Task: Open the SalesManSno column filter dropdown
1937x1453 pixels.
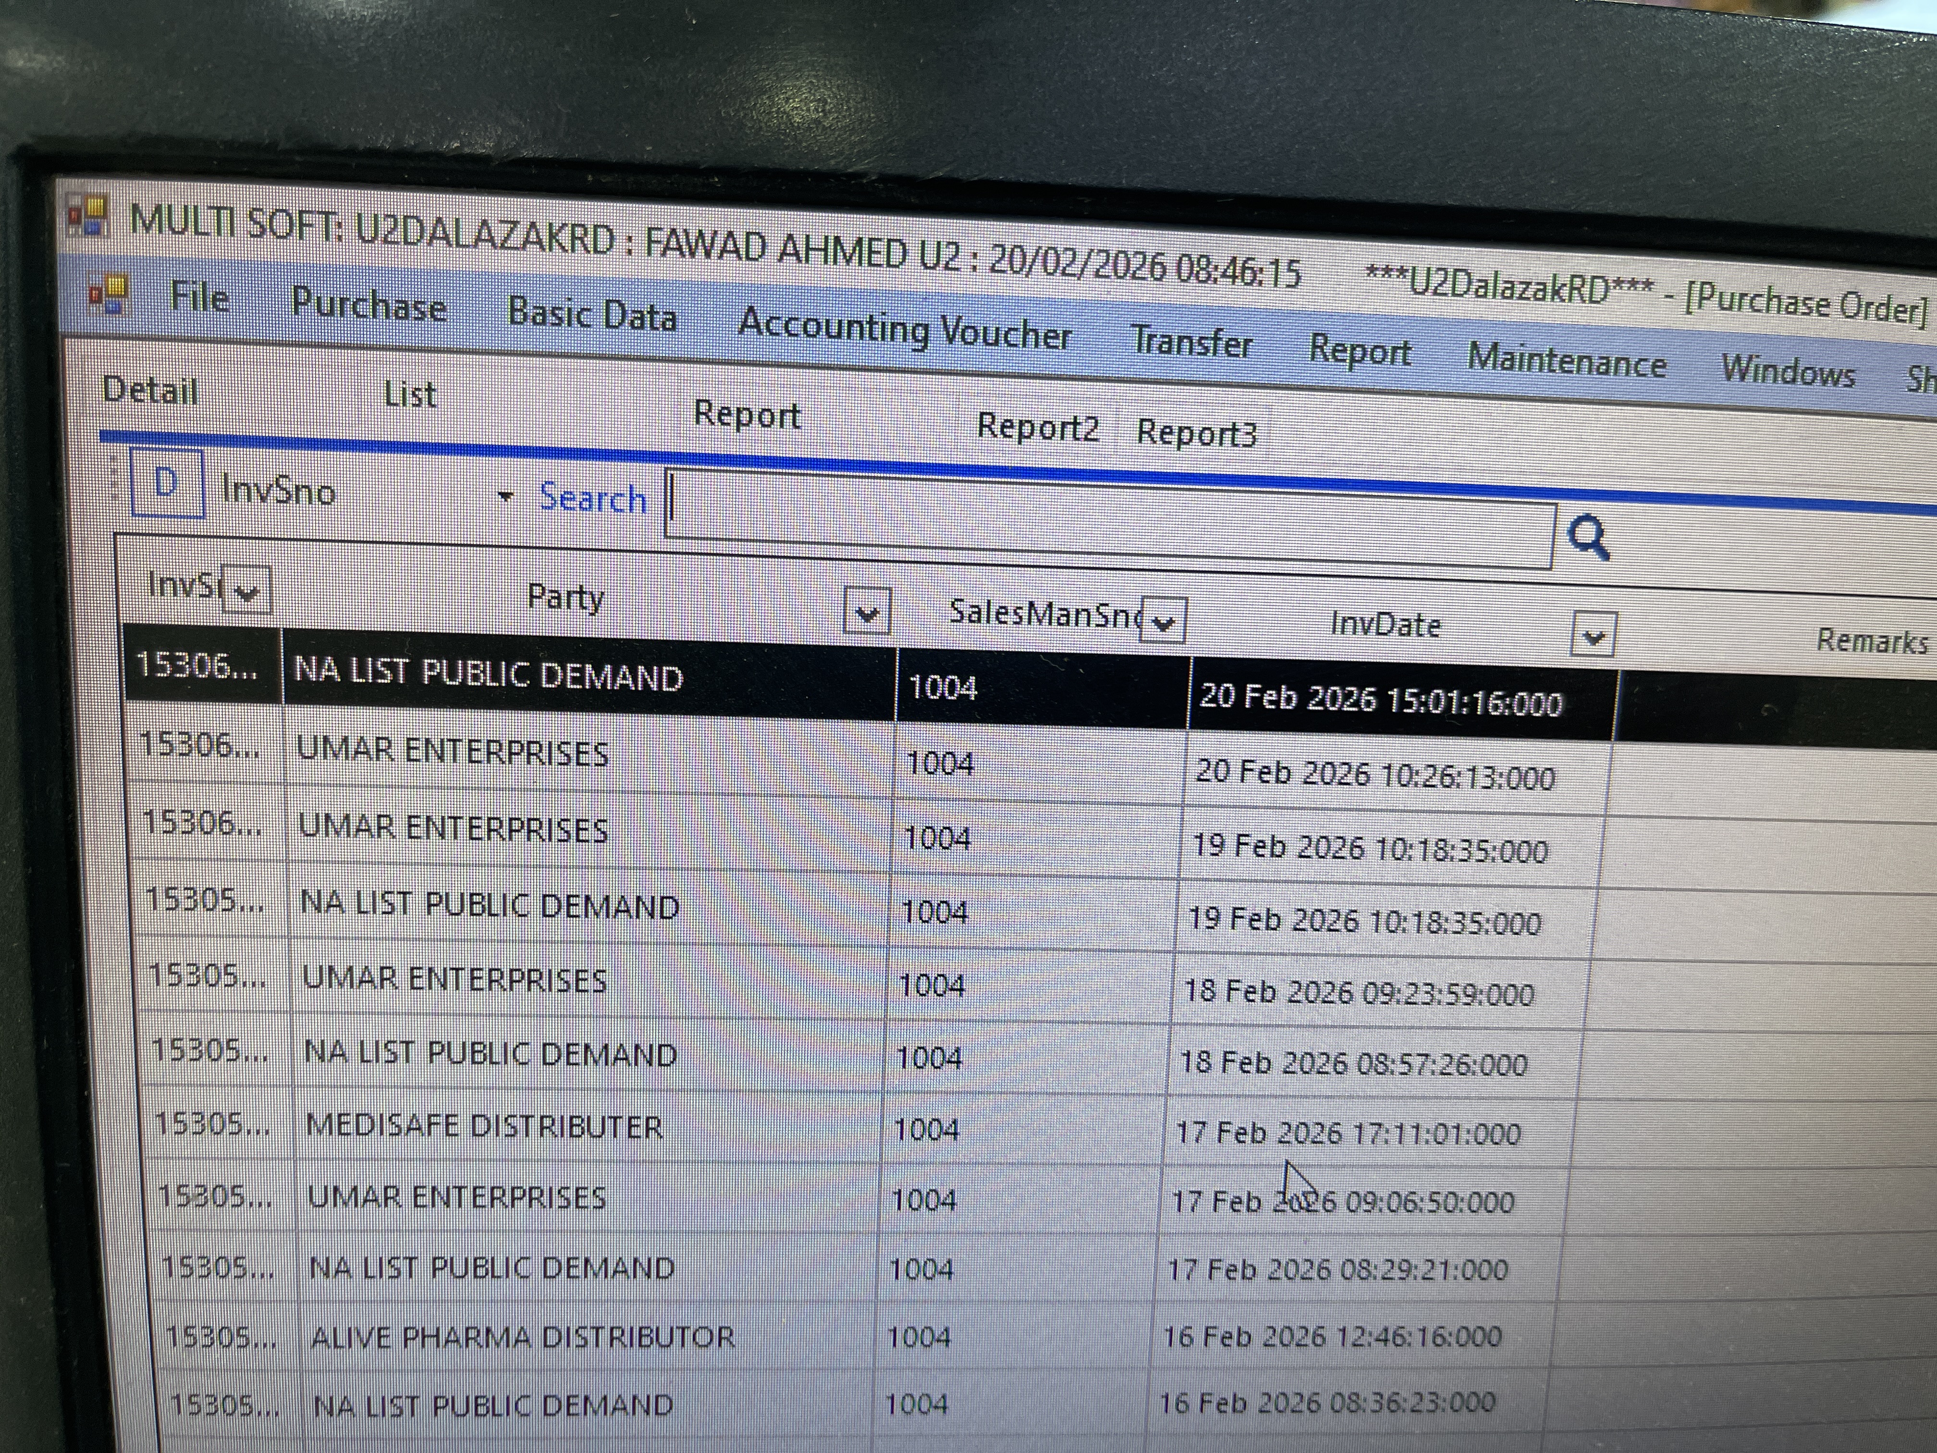Action: 1164,621
